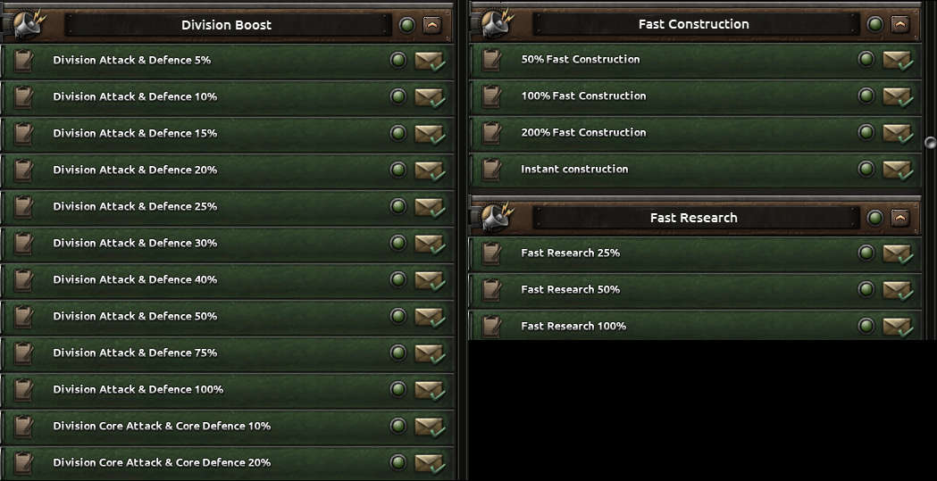Collapse the Fast Research category
937x481 pixels.
(899, 218)
